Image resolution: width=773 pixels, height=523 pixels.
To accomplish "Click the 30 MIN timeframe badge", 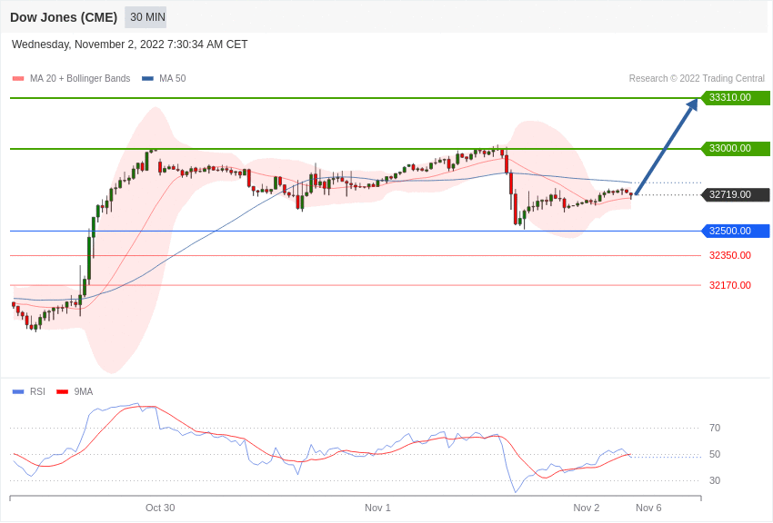I will (146, 17).
